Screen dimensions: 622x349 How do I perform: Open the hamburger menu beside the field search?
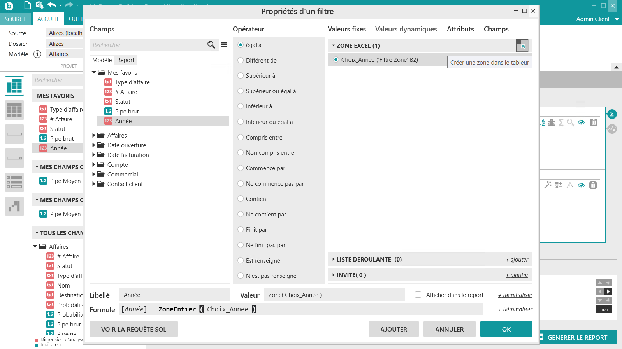224,45
